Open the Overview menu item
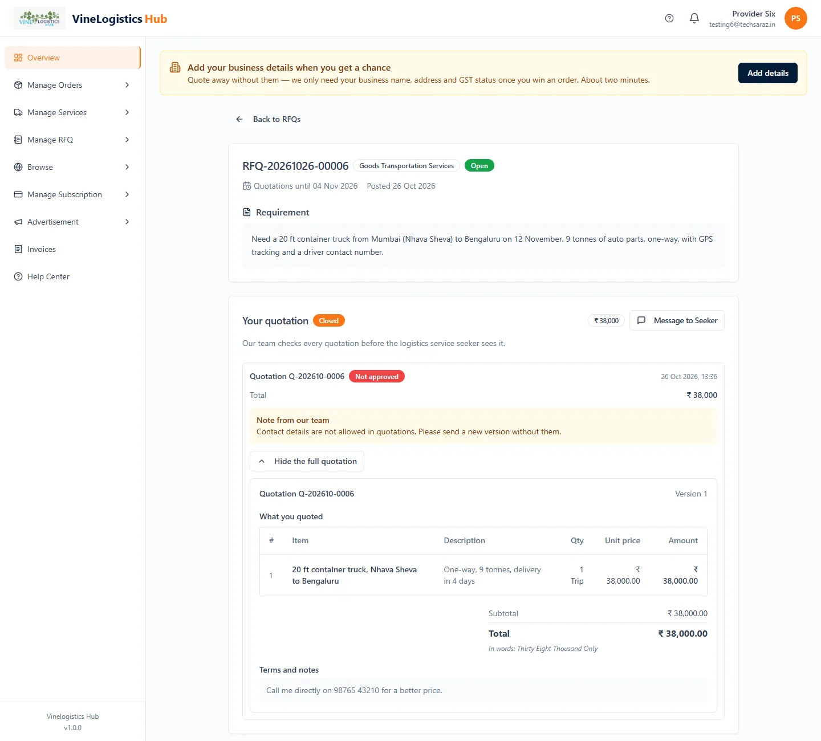Image resolution: width=821 pixels, height=741 pixels. pos(72,58)
